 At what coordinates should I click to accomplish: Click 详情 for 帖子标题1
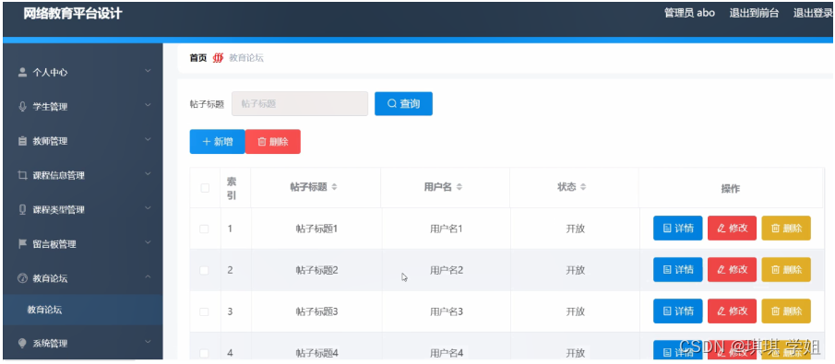tap(678, 229)
